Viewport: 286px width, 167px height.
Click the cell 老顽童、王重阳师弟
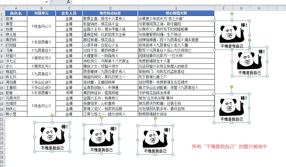[110, 82]
